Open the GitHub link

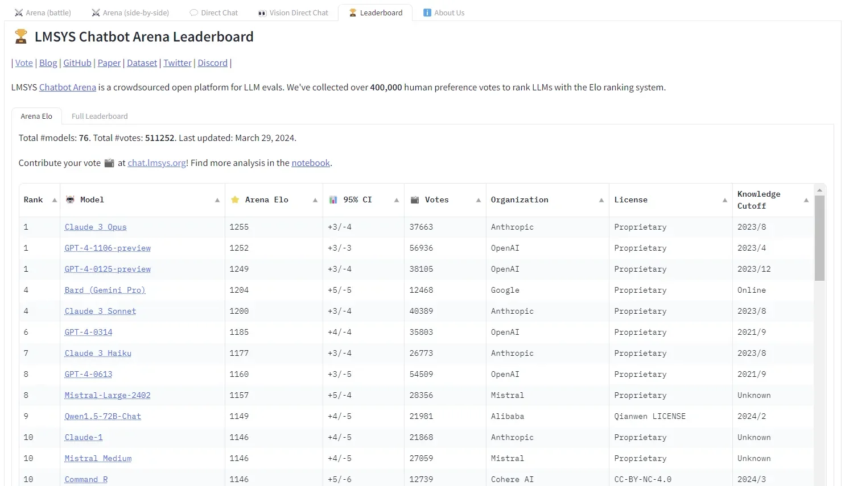[77, 63]
